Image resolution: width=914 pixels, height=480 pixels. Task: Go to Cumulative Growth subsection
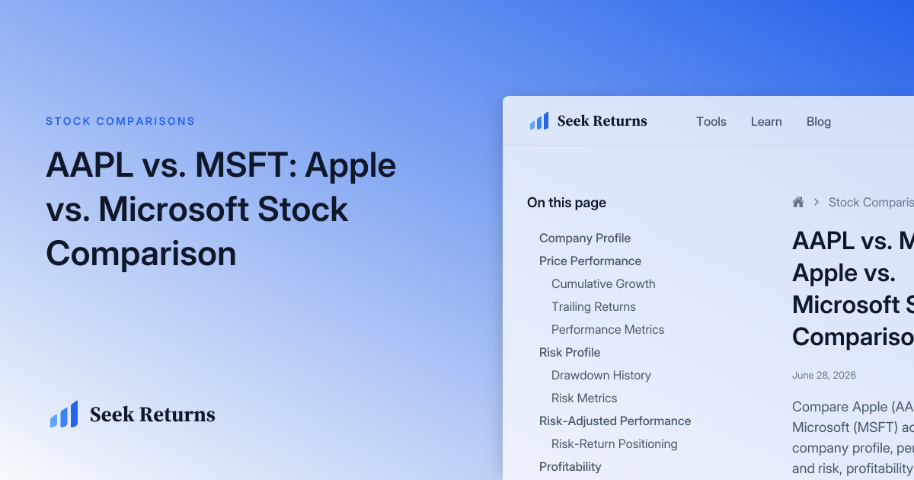[x=603, y=283]
